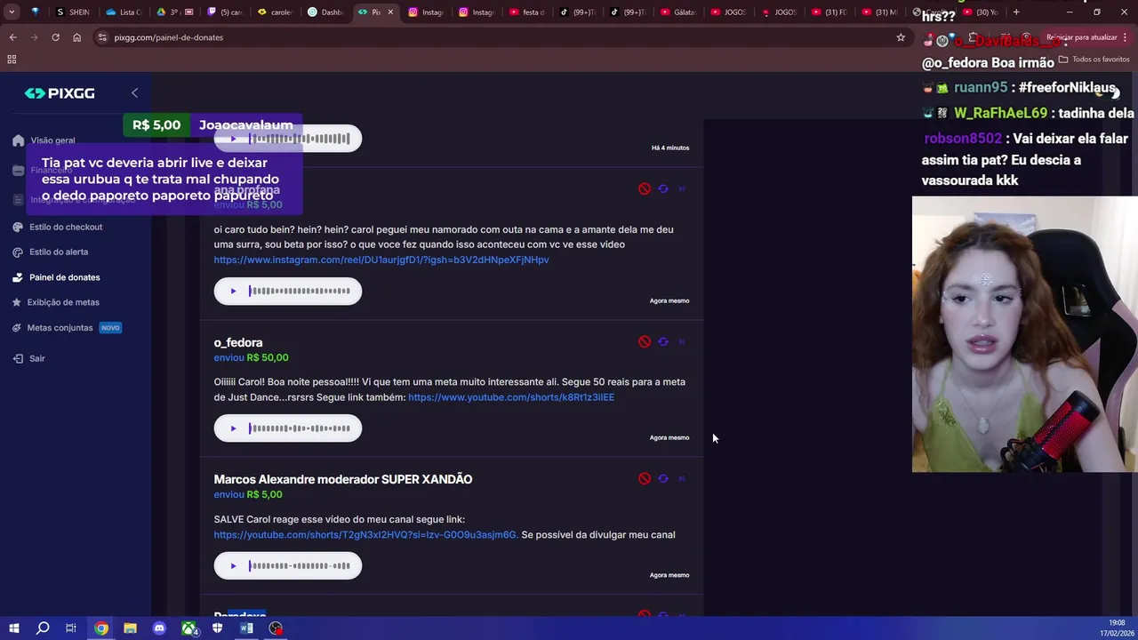1138x640 pixels.
Task: Open Exibição de metas page
Action: (x=63, y=302)
